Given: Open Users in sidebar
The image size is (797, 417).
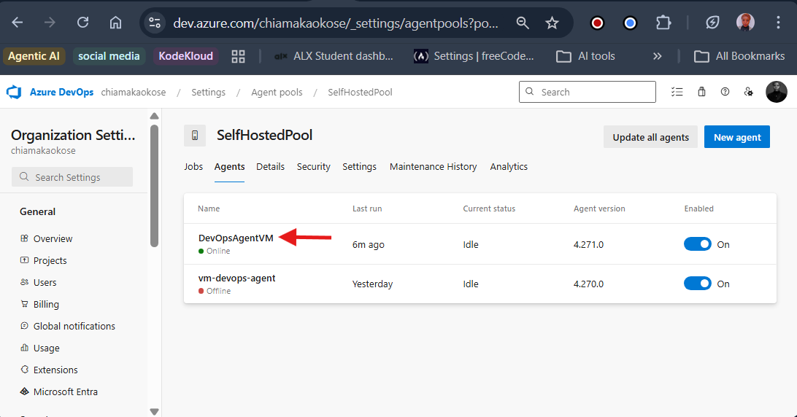Looking at the screenshot, I should click(x=45, y=282).
